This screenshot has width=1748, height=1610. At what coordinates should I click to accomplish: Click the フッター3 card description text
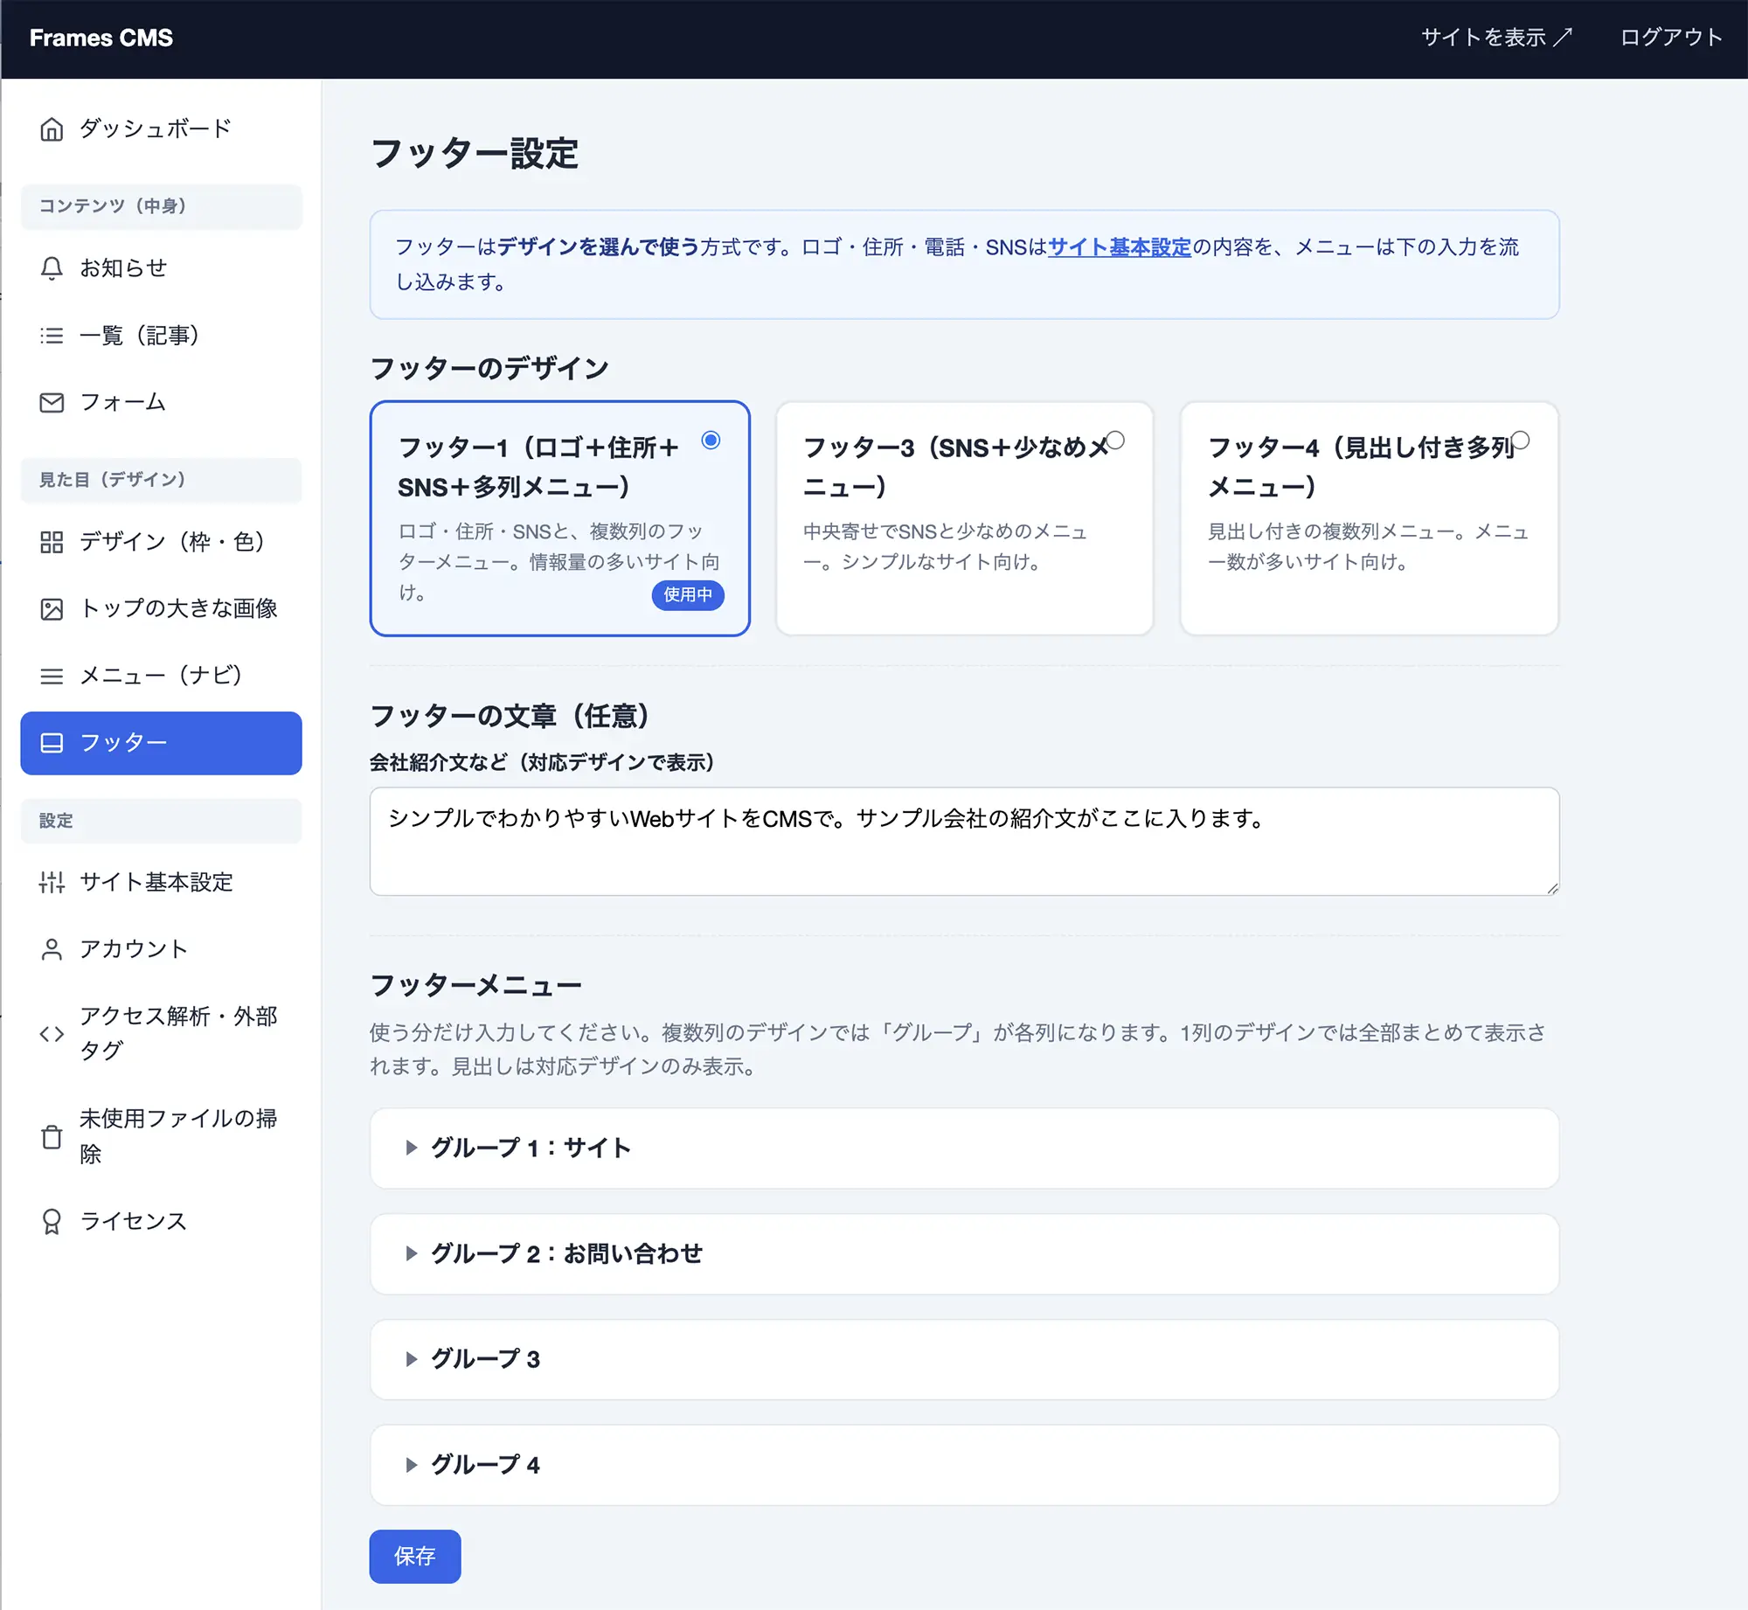pyautogui.click(x=946, y=546)
